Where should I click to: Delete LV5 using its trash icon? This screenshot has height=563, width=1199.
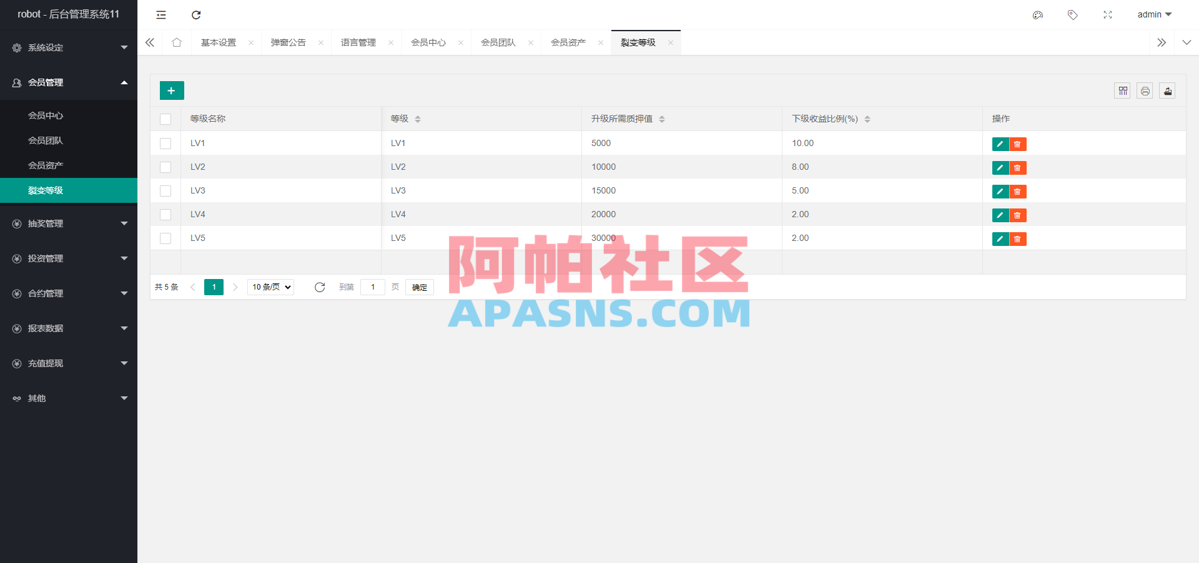1017,238
